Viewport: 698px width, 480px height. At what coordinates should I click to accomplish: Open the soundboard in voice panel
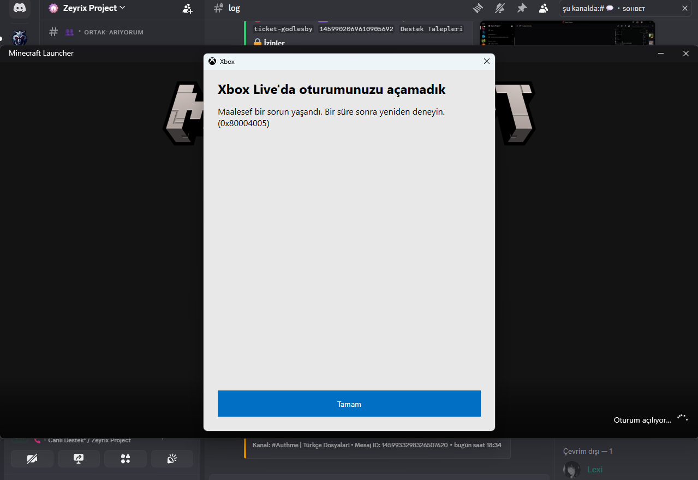click(x=172, y=459)
